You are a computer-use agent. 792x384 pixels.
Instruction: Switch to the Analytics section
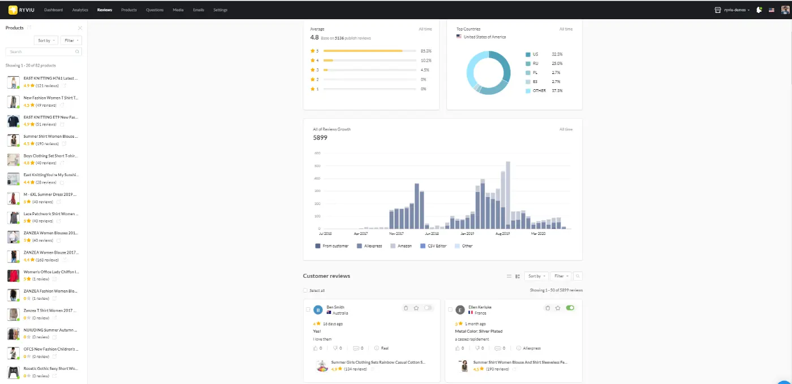(80, 10)
